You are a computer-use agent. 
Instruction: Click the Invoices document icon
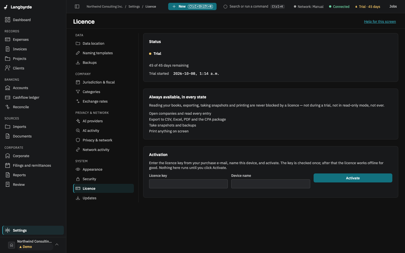8,49
